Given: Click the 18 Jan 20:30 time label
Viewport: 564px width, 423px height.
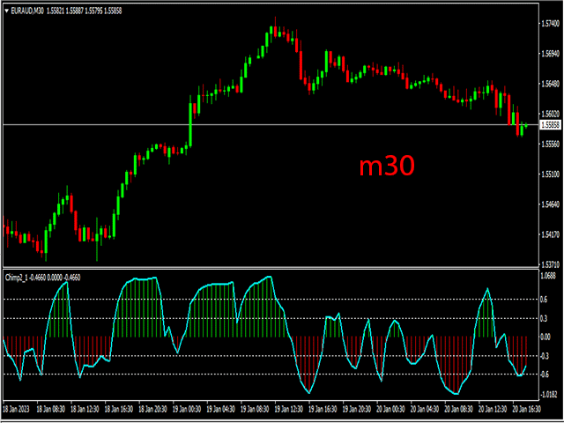Looking at the screenshot, I should [x=153, y=409].
